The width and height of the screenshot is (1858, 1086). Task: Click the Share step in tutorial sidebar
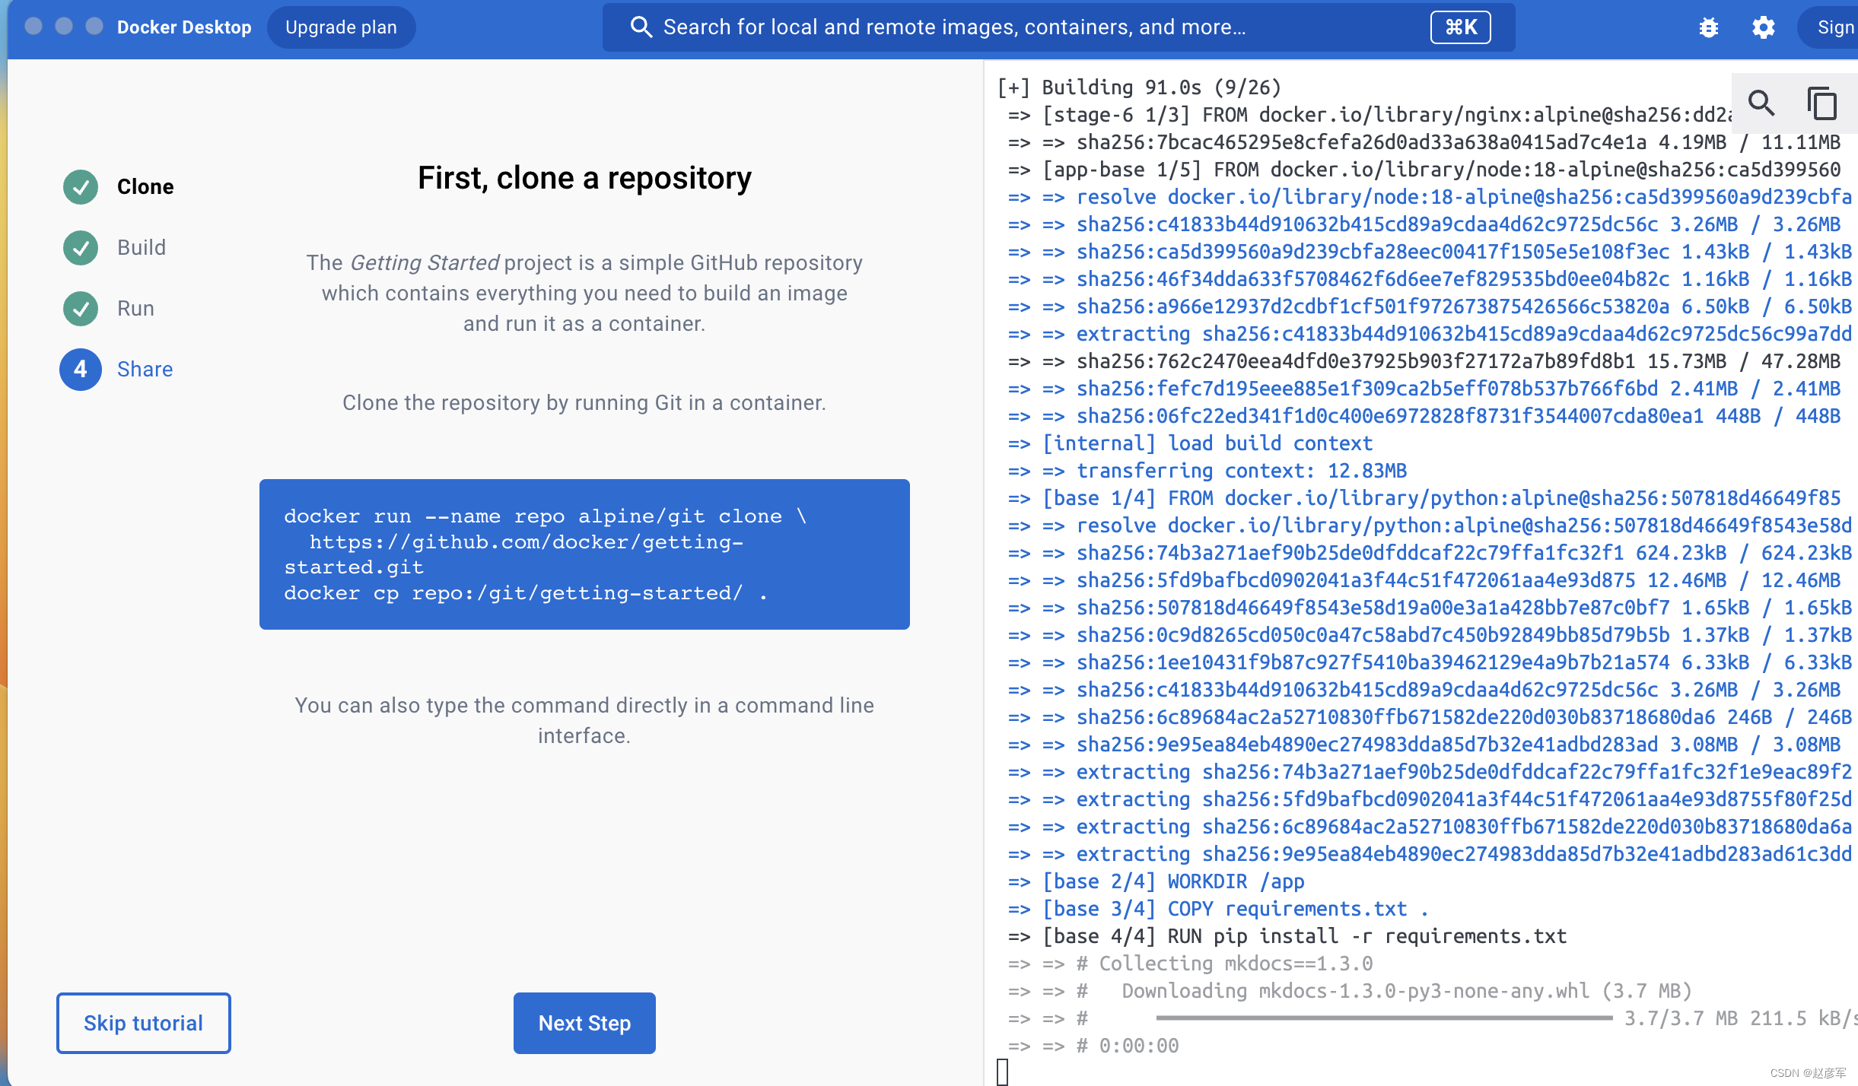[x=142, y=370]
